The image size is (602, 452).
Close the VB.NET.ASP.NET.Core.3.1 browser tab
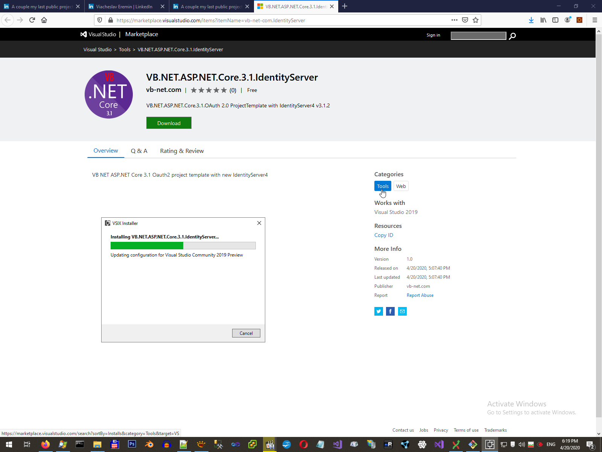pos(332,6)
